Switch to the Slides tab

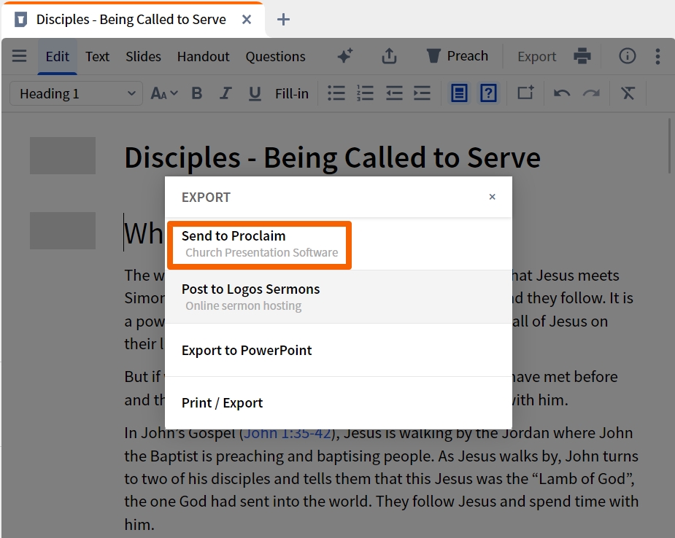pos(143,56)
